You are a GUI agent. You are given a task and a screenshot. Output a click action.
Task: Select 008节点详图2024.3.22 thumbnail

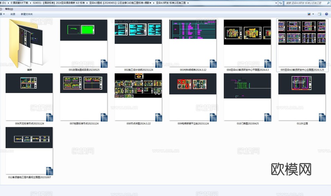[138, 97]
